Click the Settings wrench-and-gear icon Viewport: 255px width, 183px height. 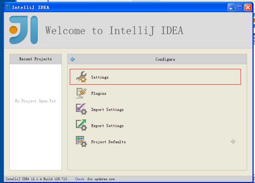[x=81, y=77]
